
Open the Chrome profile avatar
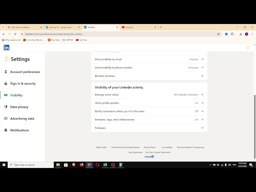246,34
